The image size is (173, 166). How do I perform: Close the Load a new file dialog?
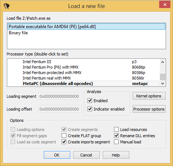pyautogui.click(x=165, y=5)
